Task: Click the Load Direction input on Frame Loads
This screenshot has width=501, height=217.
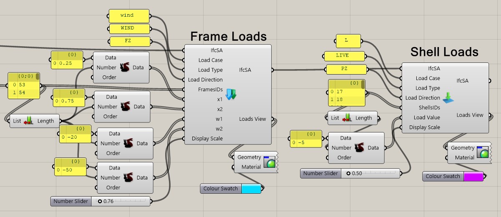Action: (x=205, y=80)
